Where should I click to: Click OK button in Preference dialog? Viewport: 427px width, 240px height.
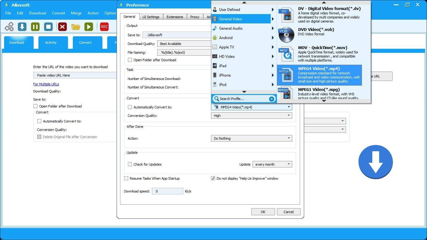(263, 212)
